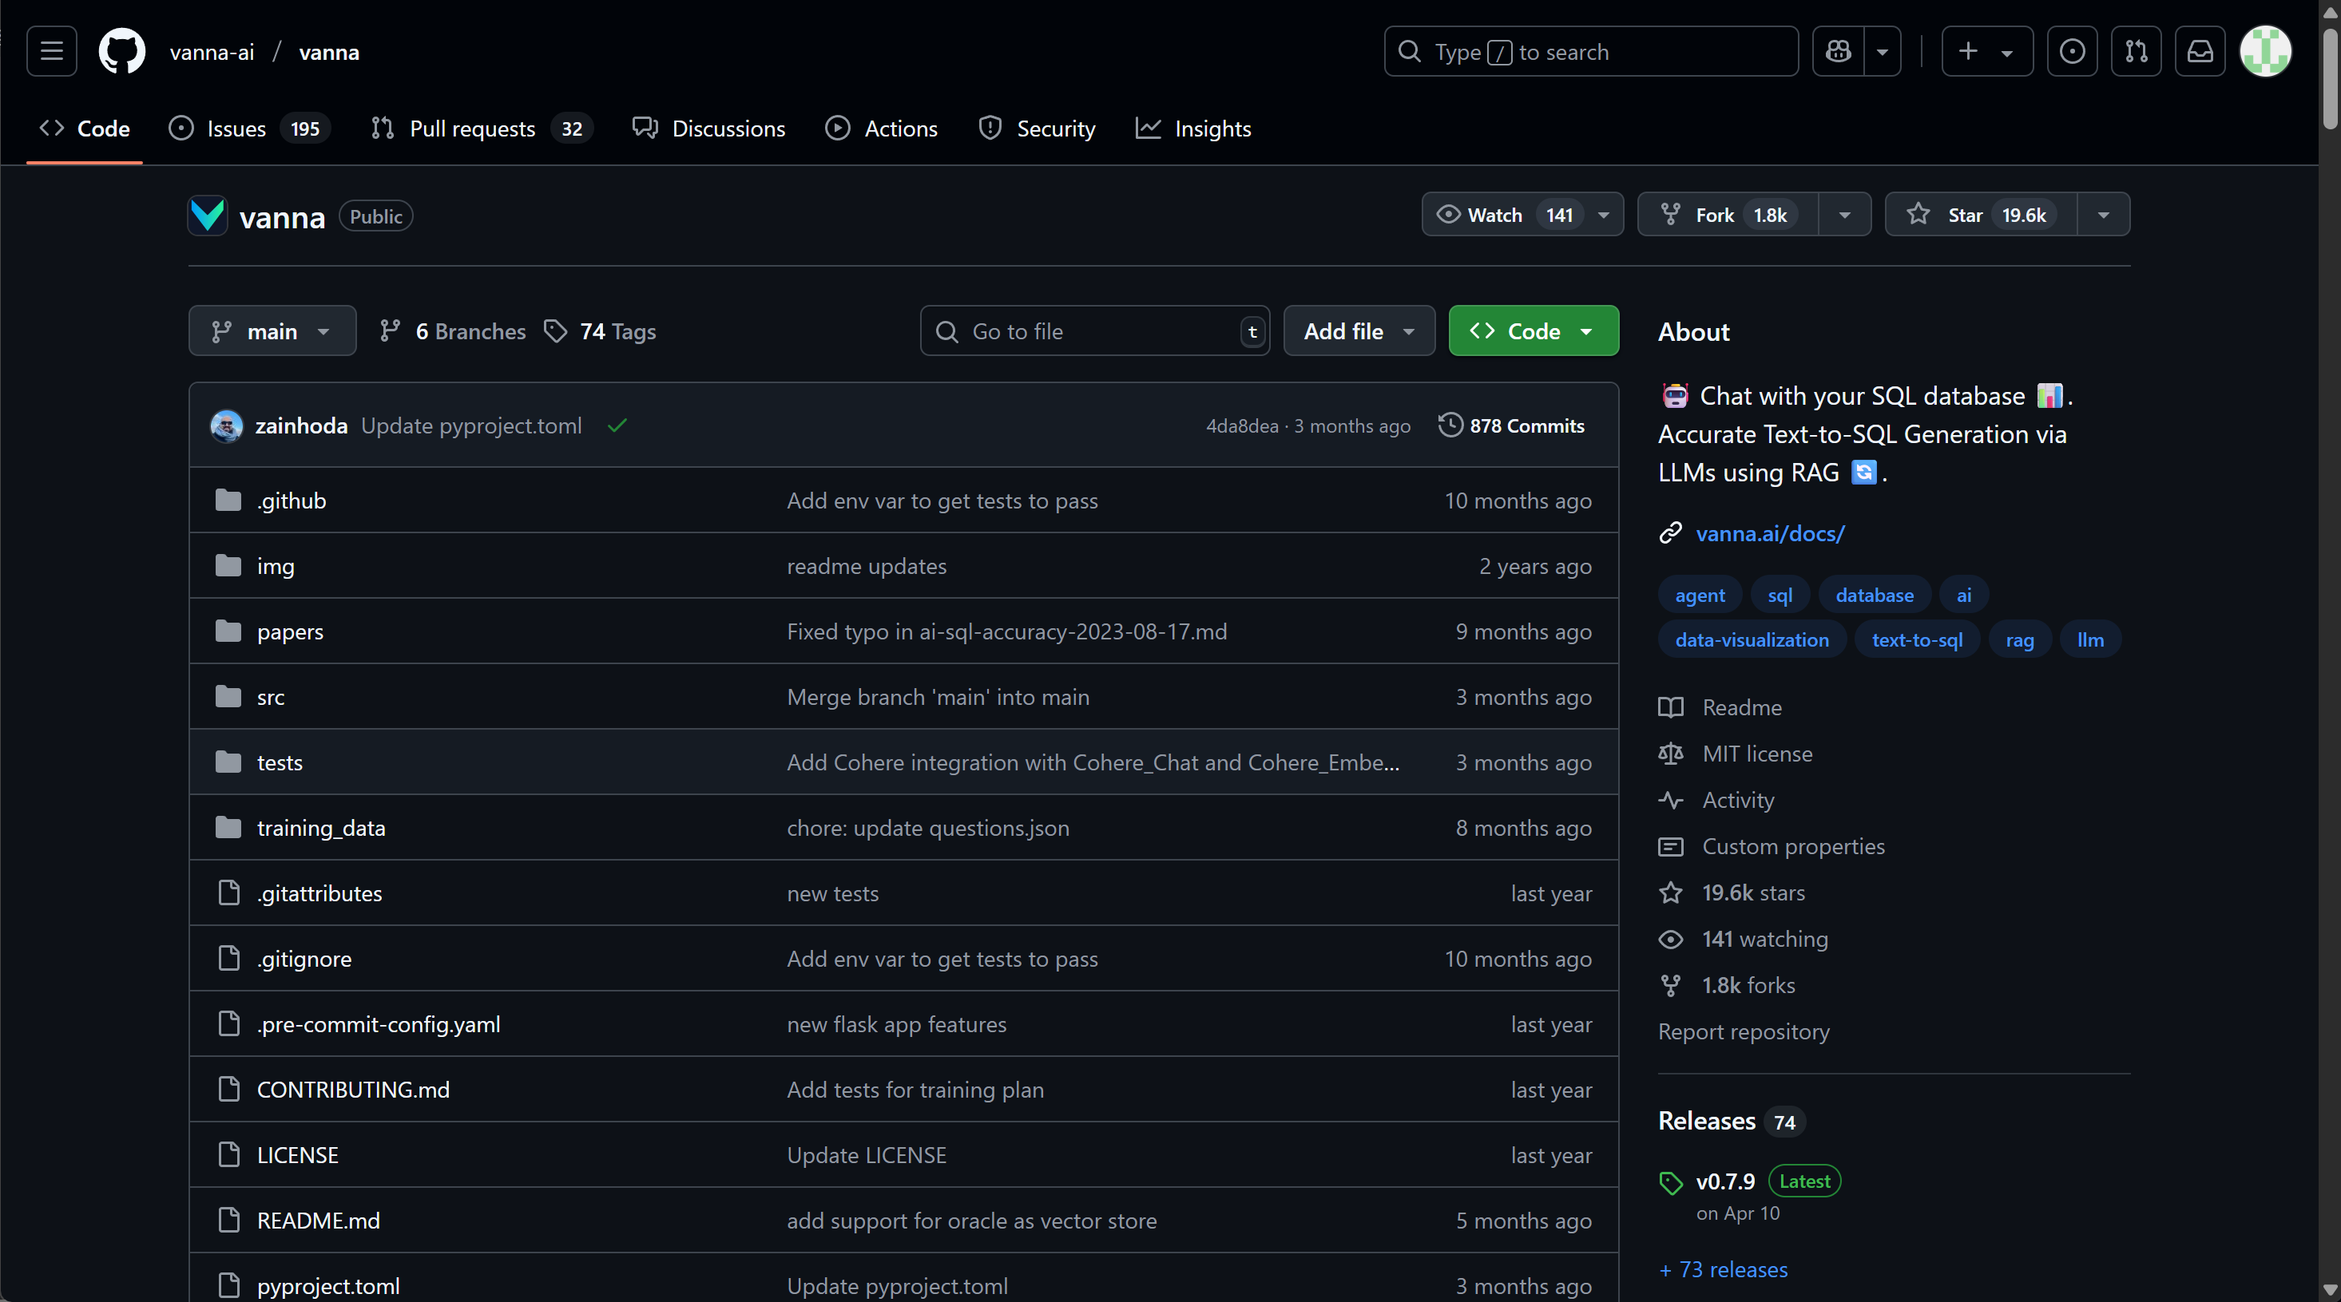
Task: Click the docs link chain icon
Action: (x=1670, y=533)
